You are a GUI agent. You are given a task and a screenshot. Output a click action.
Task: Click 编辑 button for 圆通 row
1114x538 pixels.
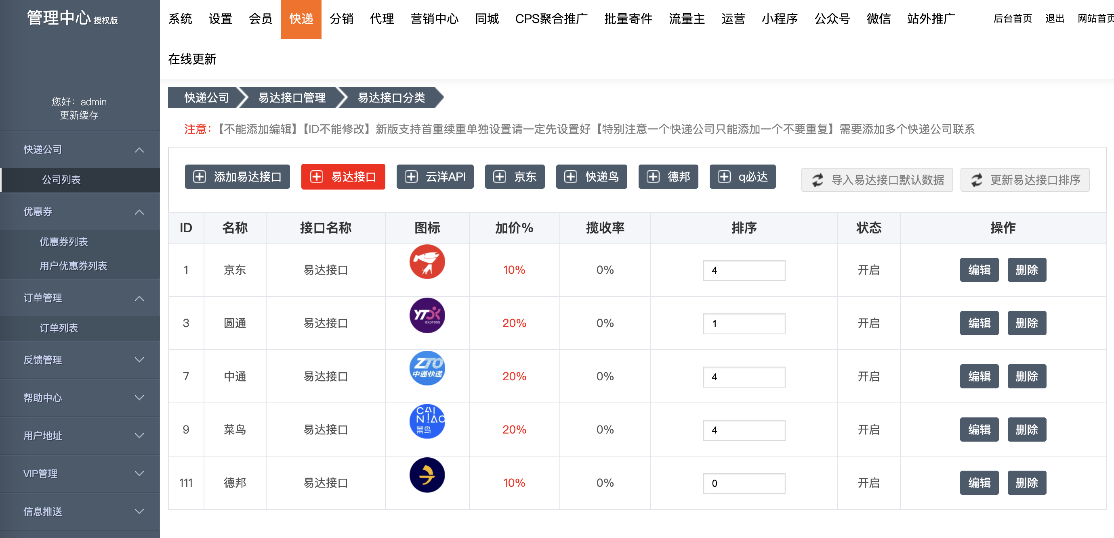point(979,323)
